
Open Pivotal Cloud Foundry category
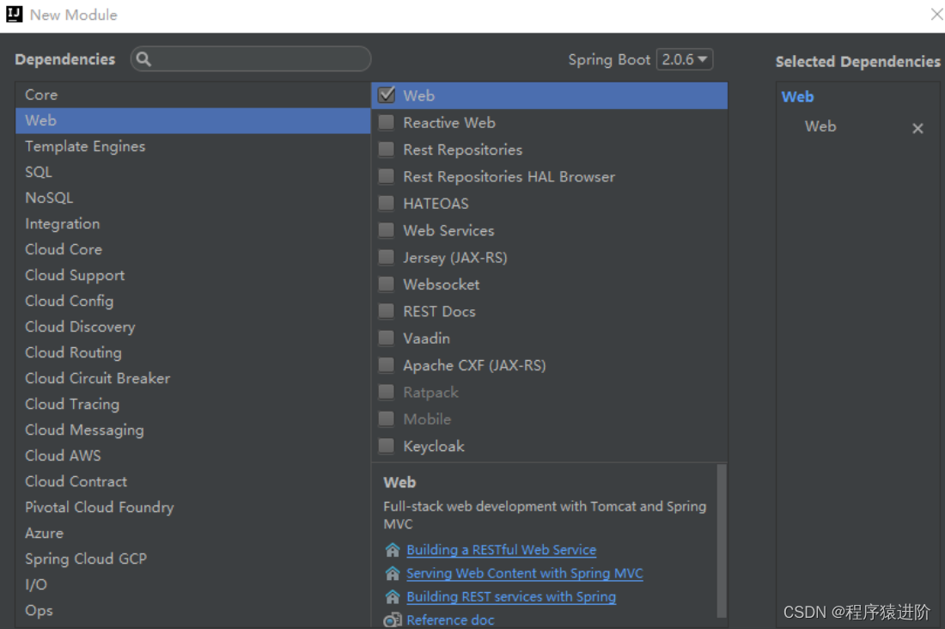(192, 507)
